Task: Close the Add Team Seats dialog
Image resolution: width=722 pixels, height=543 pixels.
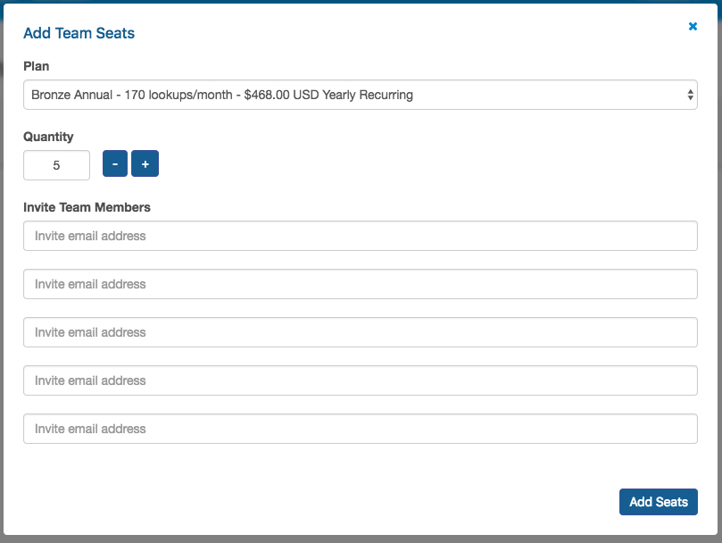Action: pyautogui.click(x=693, y=26)
